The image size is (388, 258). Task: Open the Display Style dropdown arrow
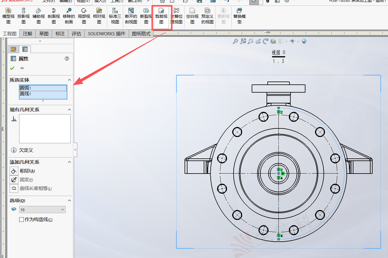coord(286,41)
